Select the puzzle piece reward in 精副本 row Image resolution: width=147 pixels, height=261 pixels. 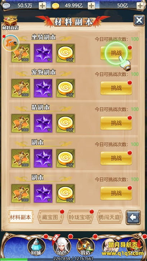pyautogui.click(x=21, y=123)
